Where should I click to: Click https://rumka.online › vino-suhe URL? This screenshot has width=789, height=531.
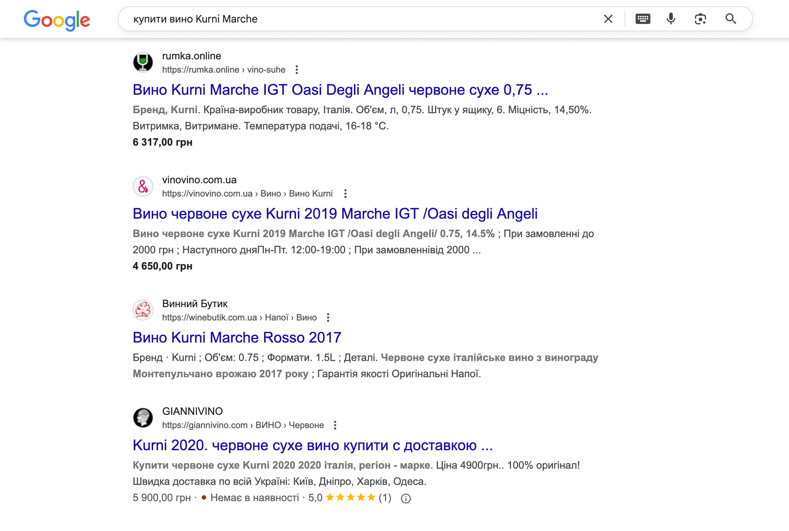pyautogui.click(x=224, y=70)
